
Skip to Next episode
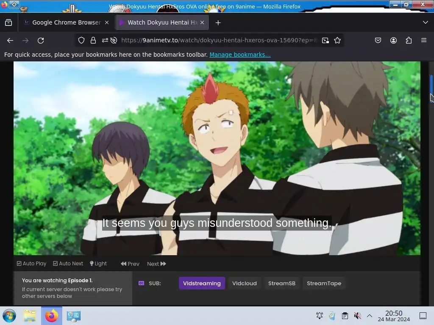click(x=157, y=264)
